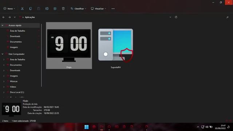Screen dimensions: 233x131
Task: Click the Paste icon in toolbar
Action: [x=39, y=9]
